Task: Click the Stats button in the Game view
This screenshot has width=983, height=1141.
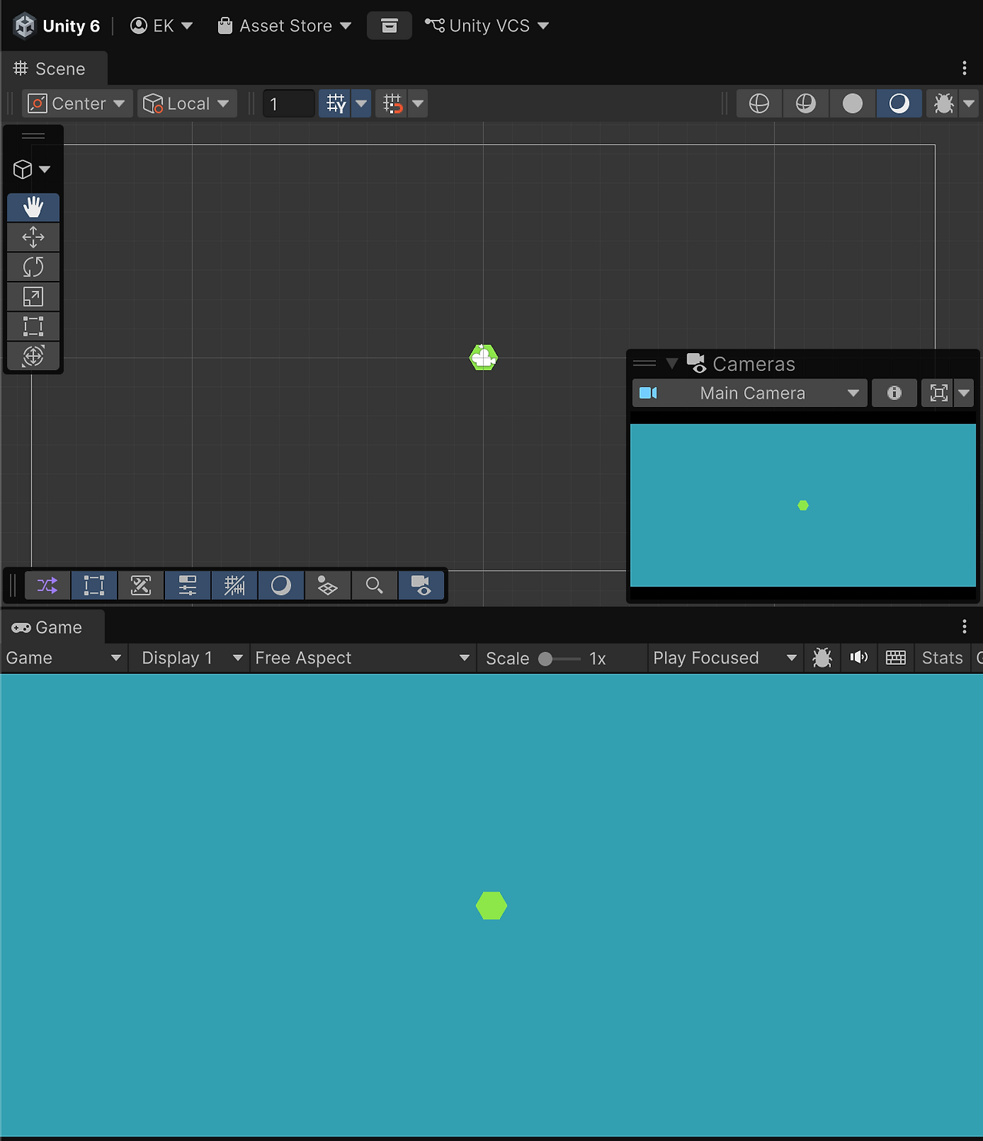Action: click(x=942, y=657)
